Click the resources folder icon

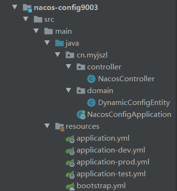pyautogui.click(x=59, y=127)
